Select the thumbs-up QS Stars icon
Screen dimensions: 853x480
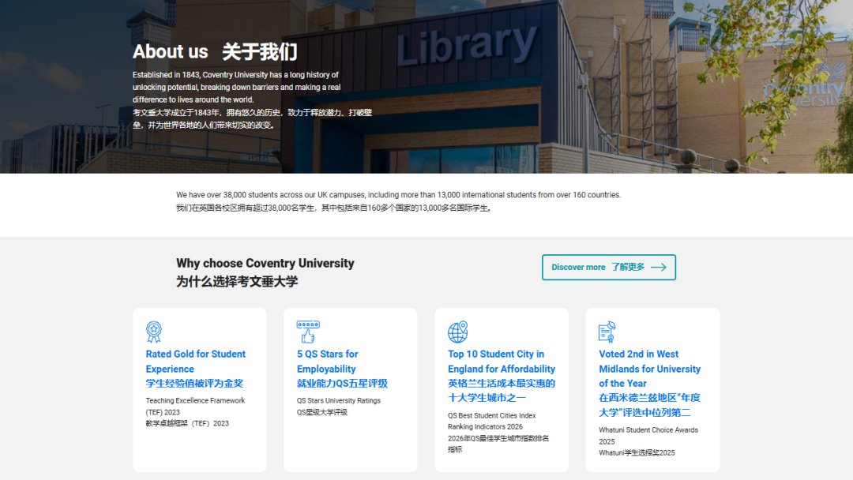pyautogui.click(x=306, y=331)
